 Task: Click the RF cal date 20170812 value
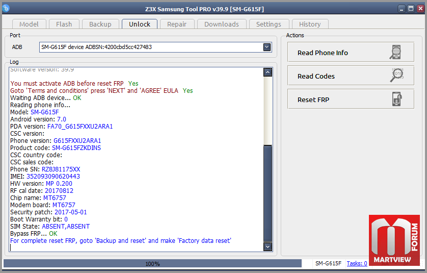(59, 191)
